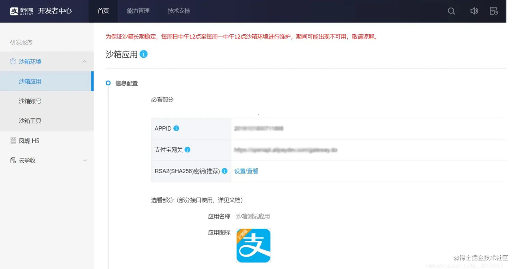Click the blurred gateway URL value
516x269 pixels.
tap(286, 150)
